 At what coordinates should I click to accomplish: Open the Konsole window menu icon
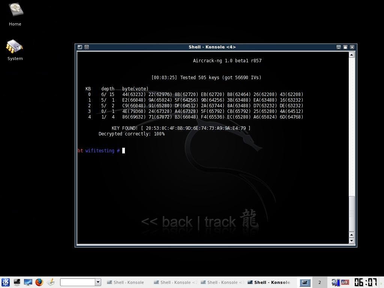(79, 47)
